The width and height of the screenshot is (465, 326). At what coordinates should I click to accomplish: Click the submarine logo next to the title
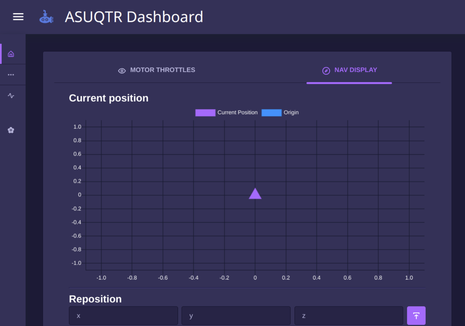(46, 17)
